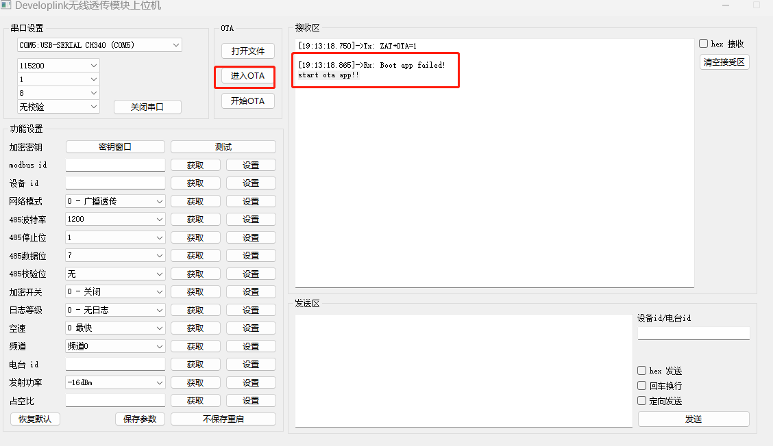Click the app icon in title bar
The height and width of the screenshot is (446, 773).
pos(5,5)
